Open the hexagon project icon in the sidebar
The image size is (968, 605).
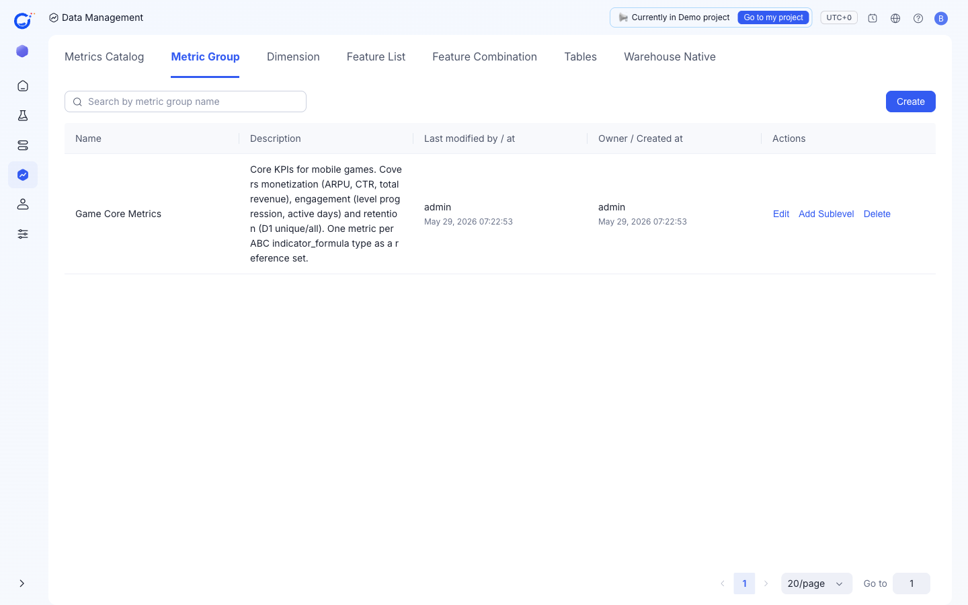click(x=22, y=51)
